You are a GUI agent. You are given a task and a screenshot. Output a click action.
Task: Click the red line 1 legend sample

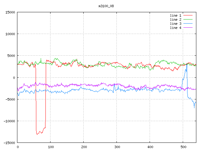[188, 15]
